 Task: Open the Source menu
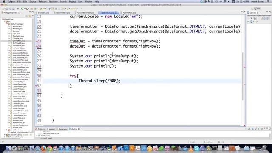point(33,2)
